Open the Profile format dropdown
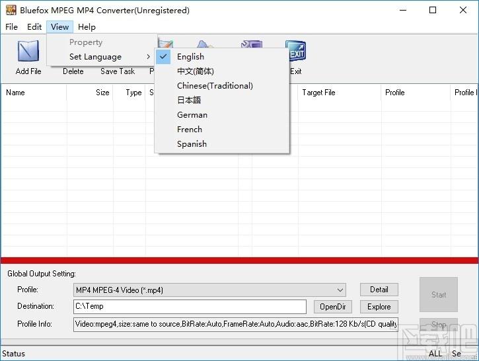Viewport: 479px width, 361px height. tap(209, 290)
